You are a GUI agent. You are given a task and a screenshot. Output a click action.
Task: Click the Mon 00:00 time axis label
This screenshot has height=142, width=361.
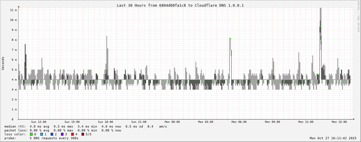click(172, 122)
